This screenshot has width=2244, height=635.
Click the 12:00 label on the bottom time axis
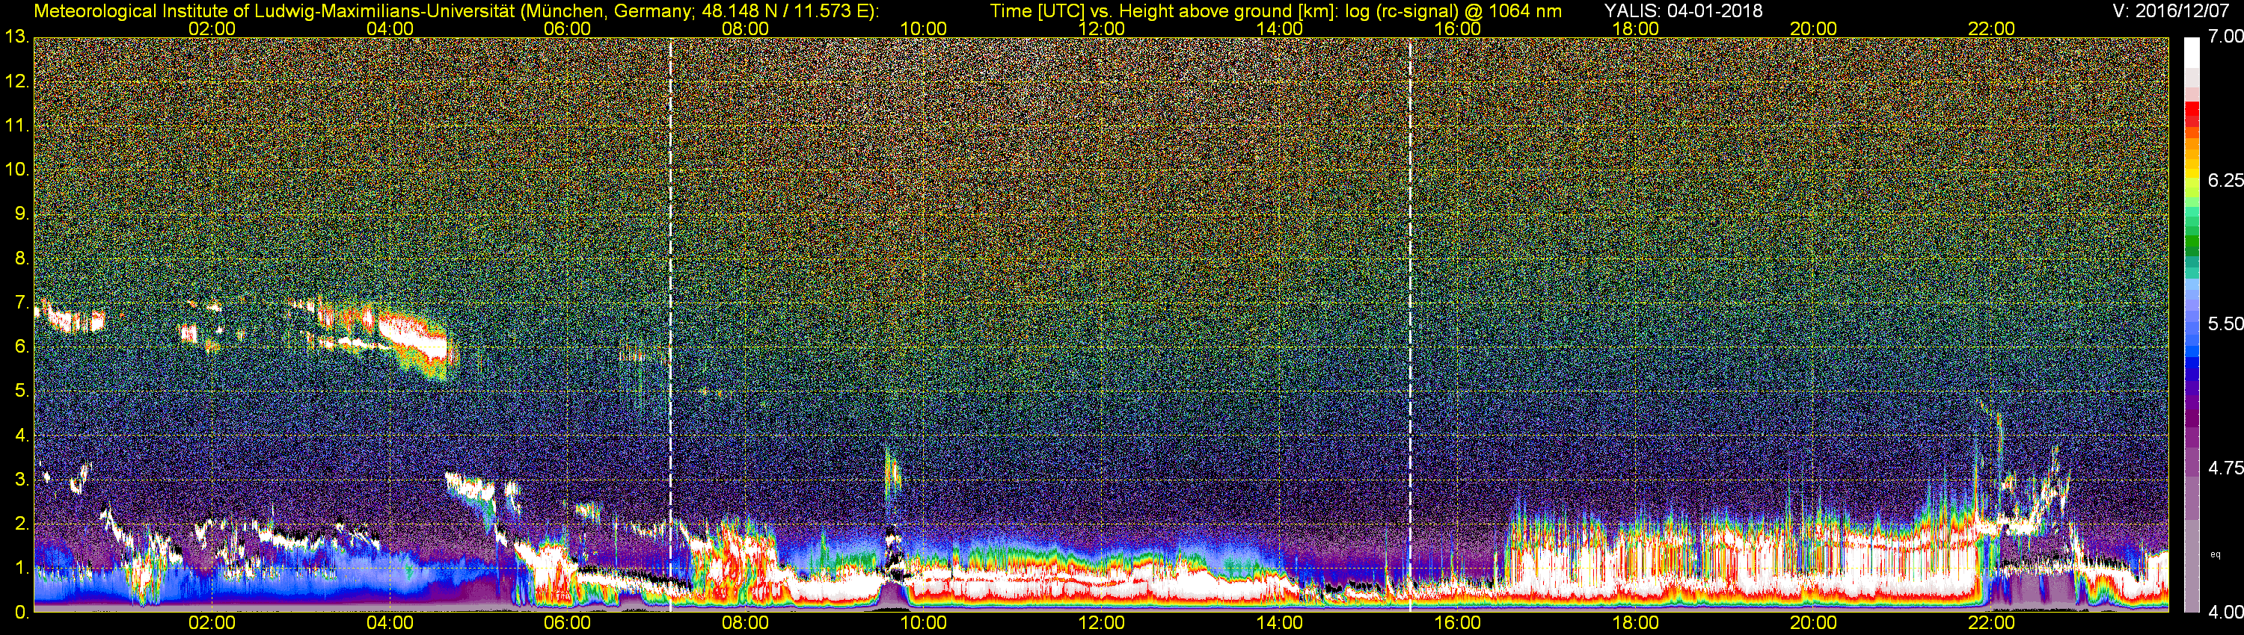click(x=1101, y=623)
